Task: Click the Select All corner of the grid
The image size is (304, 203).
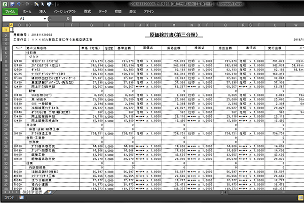Action: (6, 25)
